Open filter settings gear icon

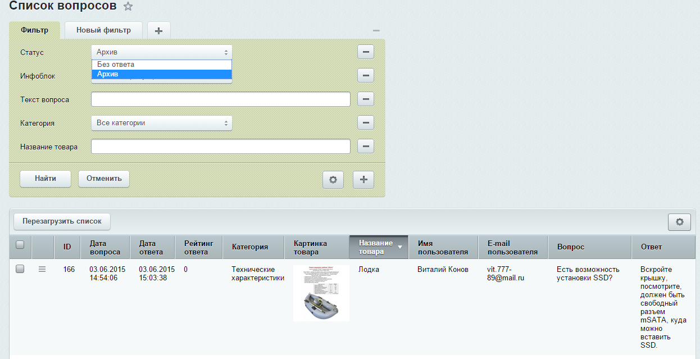(x=333, y=180)
